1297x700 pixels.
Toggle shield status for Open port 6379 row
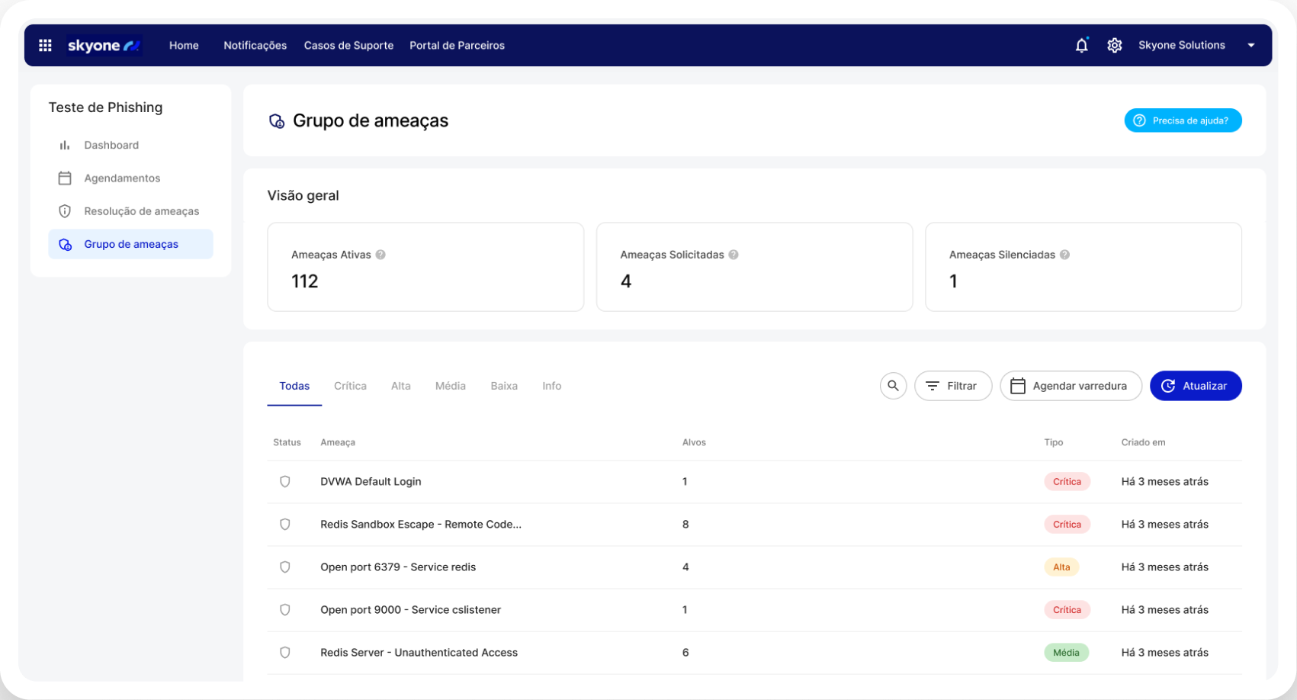285,567
